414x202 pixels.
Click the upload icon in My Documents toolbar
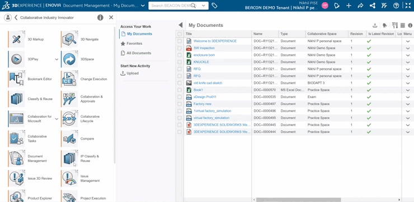click(x=375, y=25)
